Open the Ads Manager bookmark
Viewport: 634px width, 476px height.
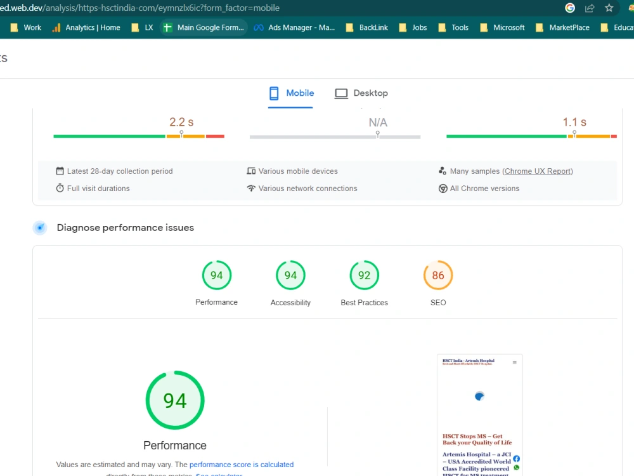click(294, 27)
